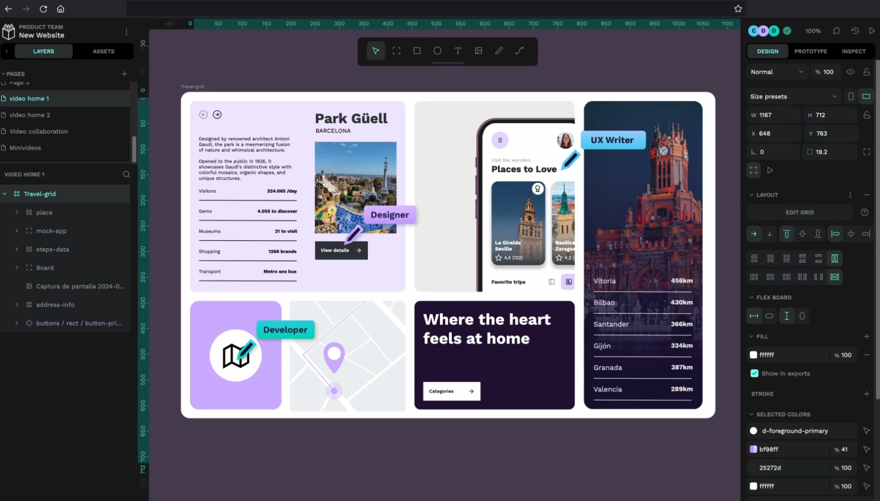This screenshot has height=501, width=880.
Task: Select the Board tool in the toolbar
Action: click(396, 50)
